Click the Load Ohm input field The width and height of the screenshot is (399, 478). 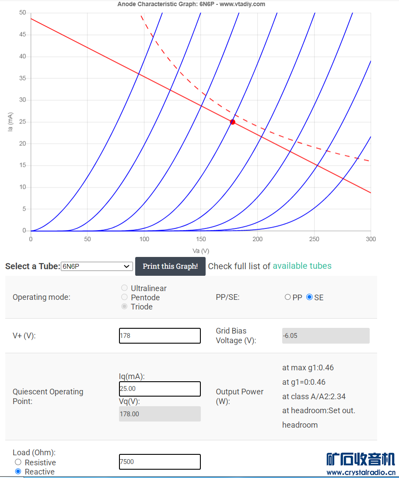pyautogui.click(x=160, y=462)
